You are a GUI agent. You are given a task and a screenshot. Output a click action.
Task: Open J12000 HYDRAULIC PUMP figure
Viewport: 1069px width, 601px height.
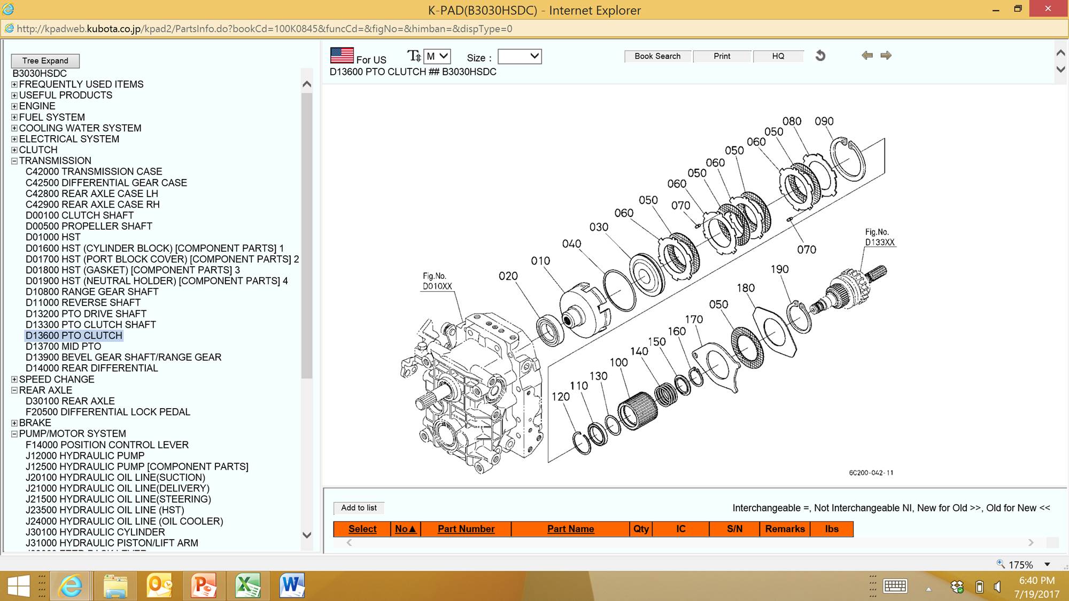pos(85,456)
